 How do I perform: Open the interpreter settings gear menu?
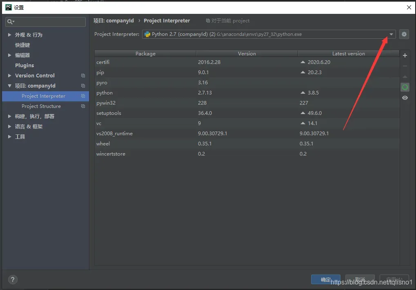point(404,34)
